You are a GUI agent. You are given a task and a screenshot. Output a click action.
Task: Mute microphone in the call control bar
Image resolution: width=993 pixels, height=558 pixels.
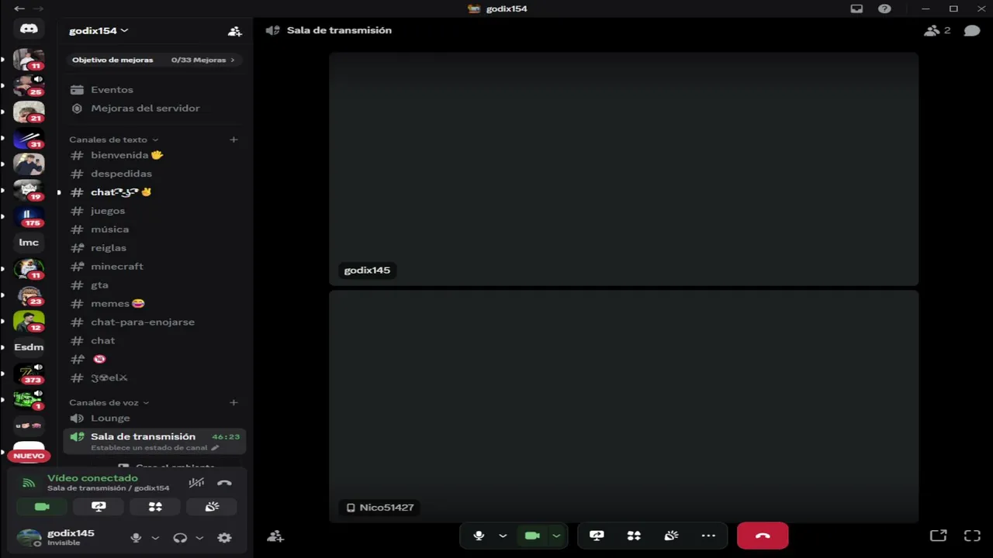pos(479,536)
